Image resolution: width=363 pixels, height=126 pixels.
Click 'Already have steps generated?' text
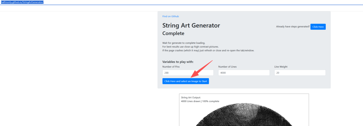(x=293, y=27)
